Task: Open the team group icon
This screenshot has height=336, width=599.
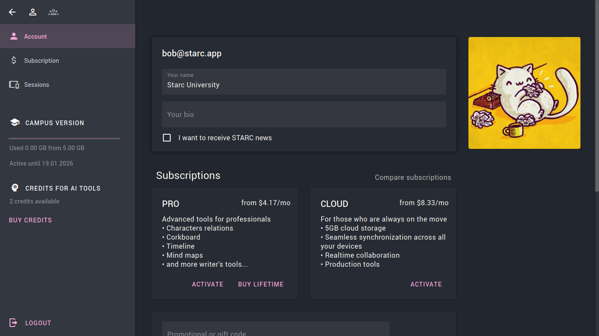Action: [x=53, y=12]
